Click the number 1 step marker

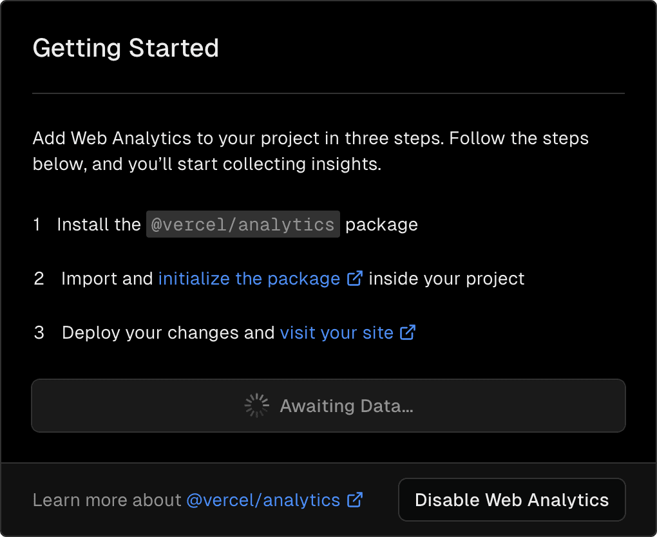click(x=37, y=224)
